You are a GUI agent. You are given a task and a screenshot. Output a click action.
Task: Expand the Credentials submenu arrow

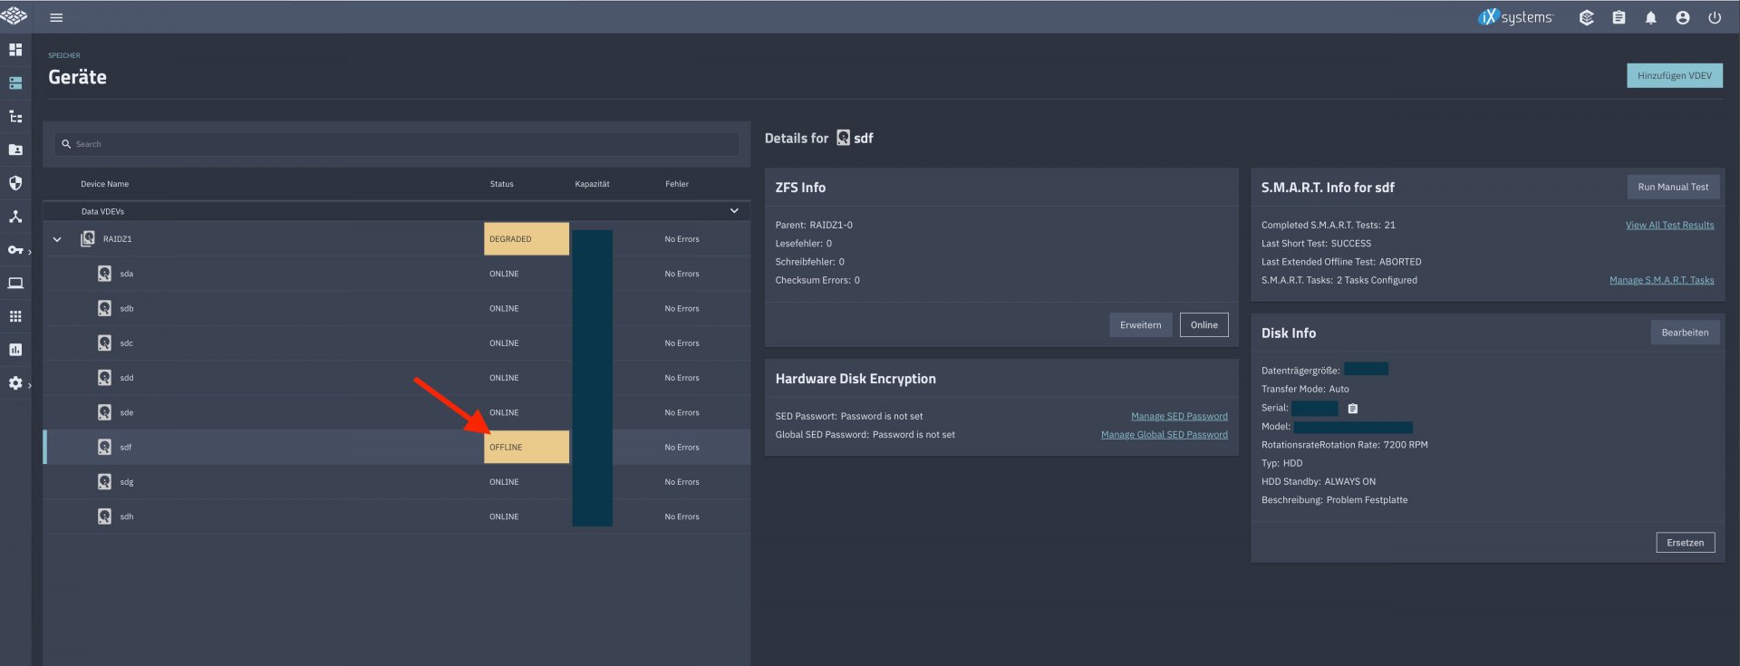tap(30, 252)
